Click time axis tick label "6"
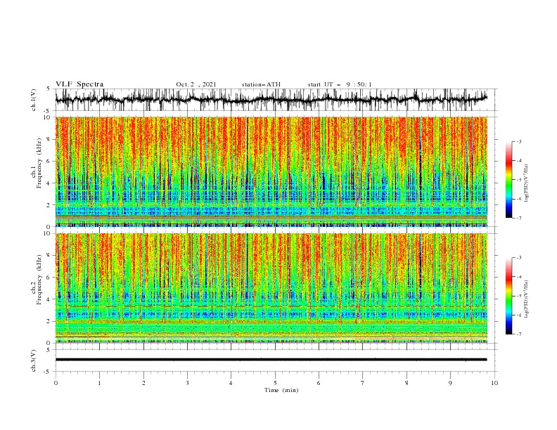 (x=319, y=383)
